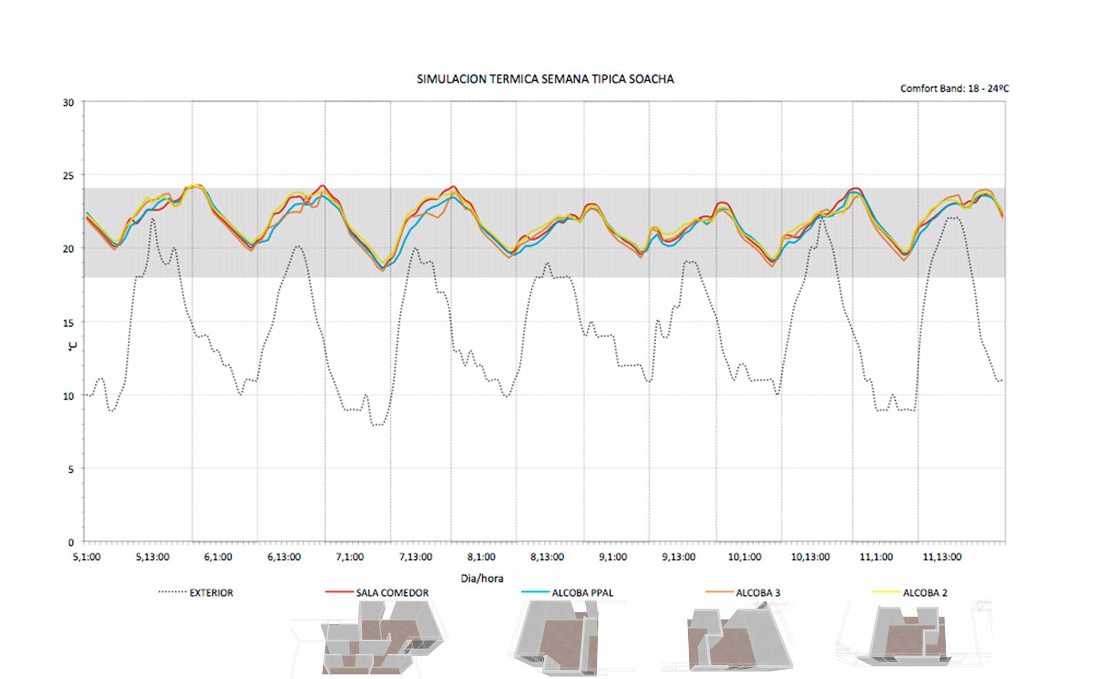Click the 30 value on the y-axis
Viewport: 1101px width, 679px height.
[68, 102]
